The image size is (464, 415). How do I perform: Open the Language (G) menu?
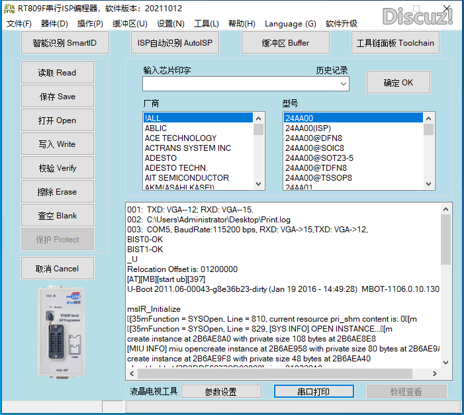point(290,24)
